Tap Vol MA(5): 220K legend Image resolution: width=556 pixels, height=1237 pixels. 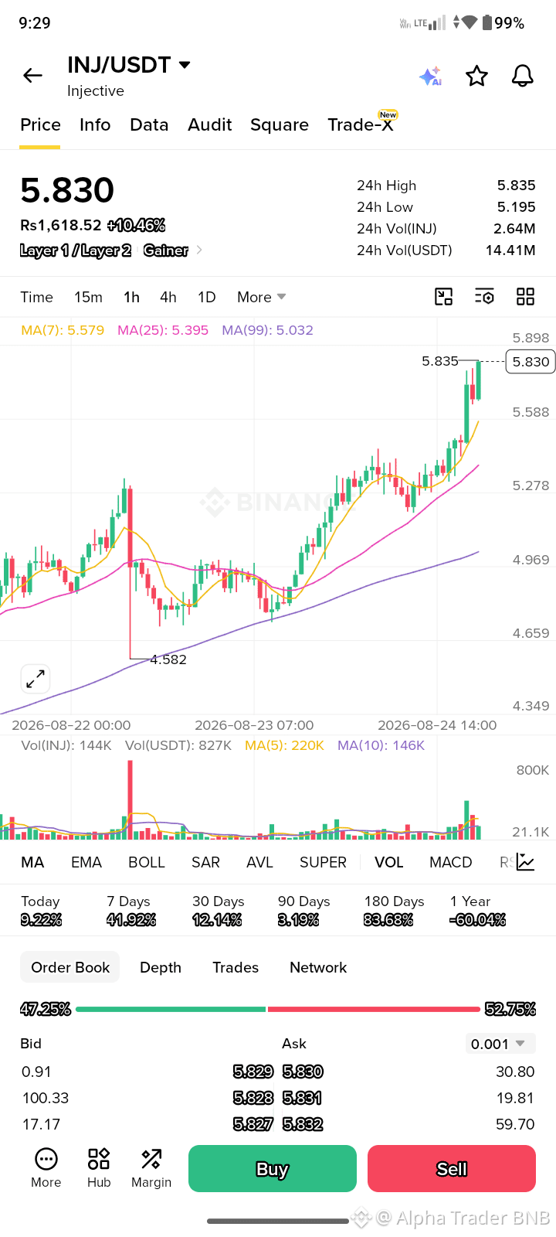[x=284, y=745]
